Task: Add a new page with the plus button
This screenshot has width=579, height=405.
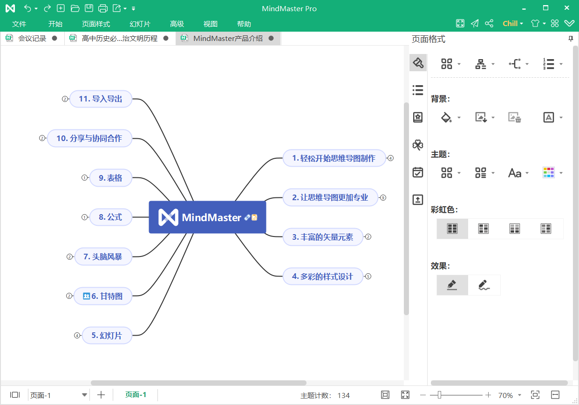Action: pyautogui.click(x=101, y=395)
